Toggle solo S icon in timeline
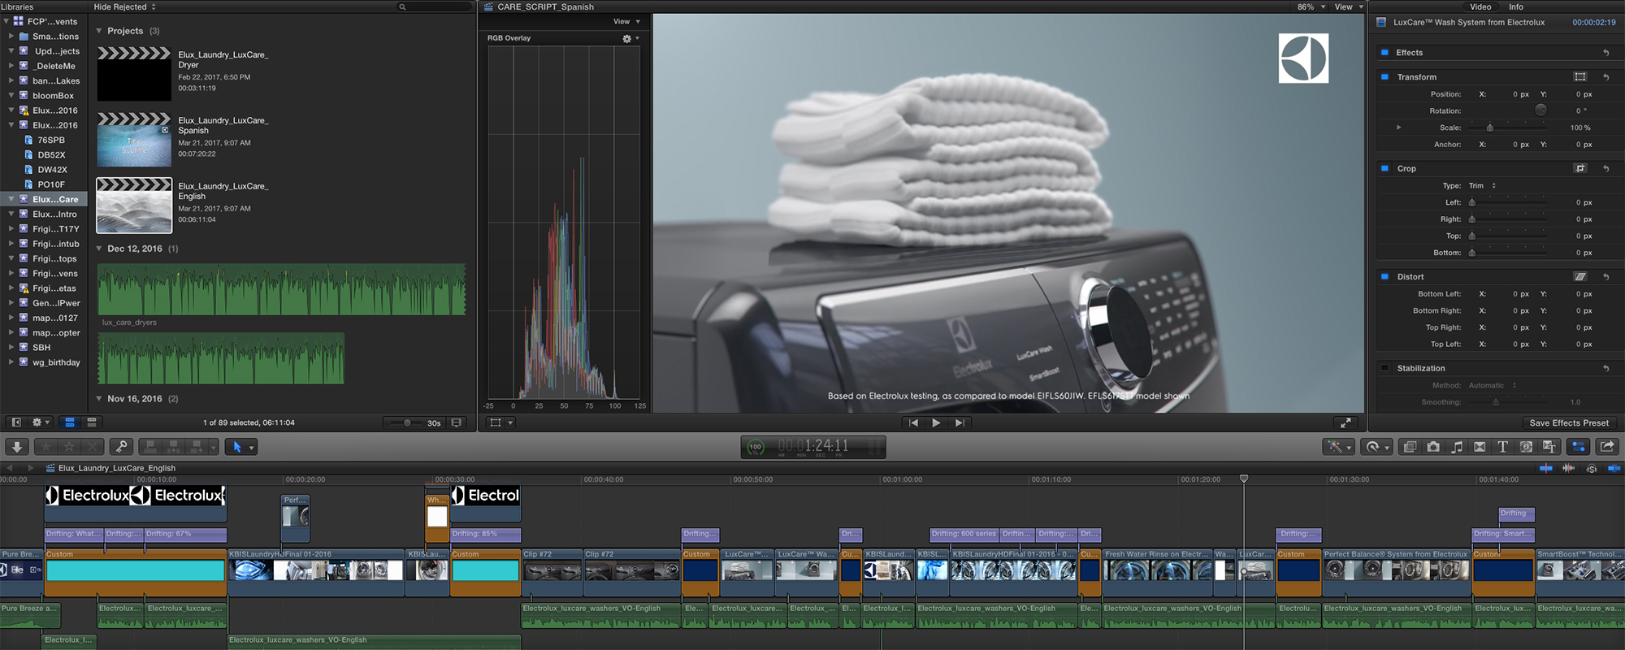 coord(1592,468)
